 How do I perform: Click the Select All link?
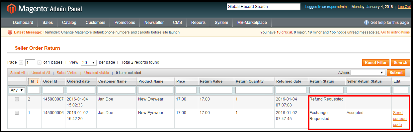tap(17, 73)
